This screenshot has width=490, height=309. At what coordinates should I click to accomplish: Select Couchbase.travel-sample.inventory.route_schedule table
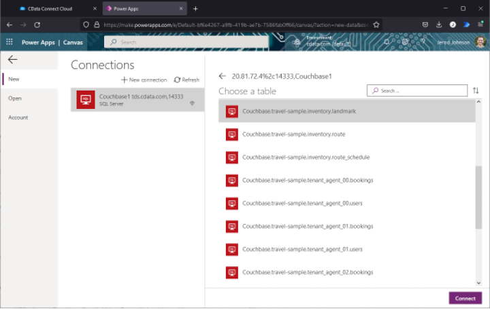[x=347, y=157]
